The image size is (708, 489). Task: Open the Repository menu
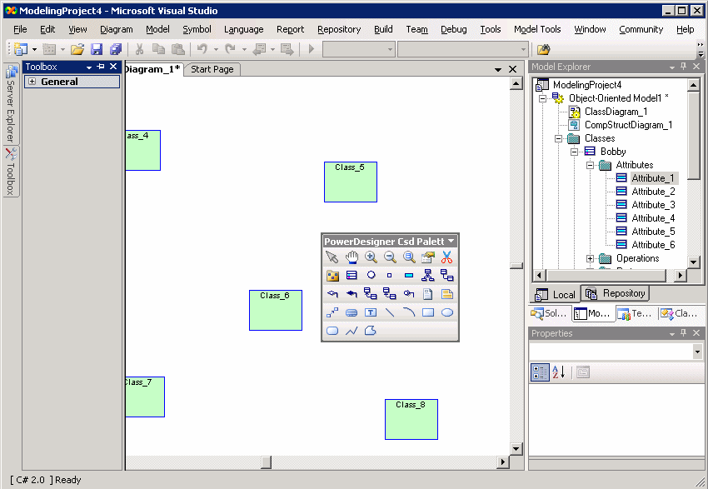(x=339, y=29)
